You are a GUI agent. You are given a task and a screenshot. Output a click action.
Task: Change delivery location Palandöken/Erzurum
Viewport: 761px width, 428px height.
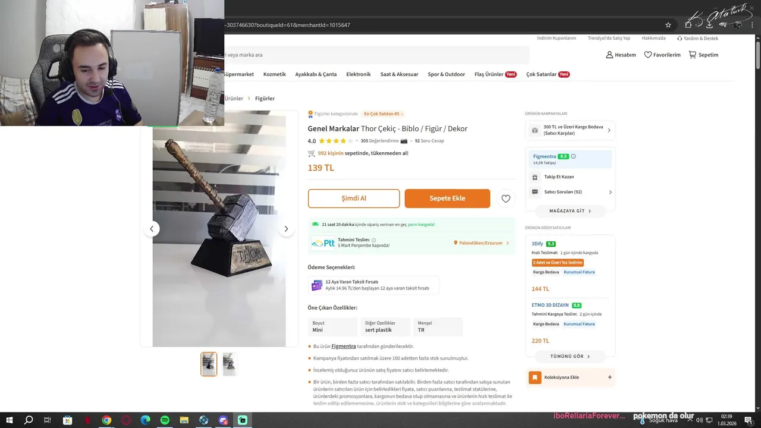(x=481, y=243)
